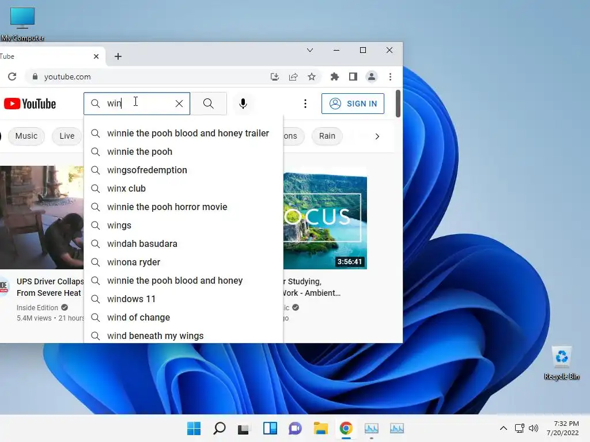Click the volume tray icon
590x442 pixels.
pos(533,428)
